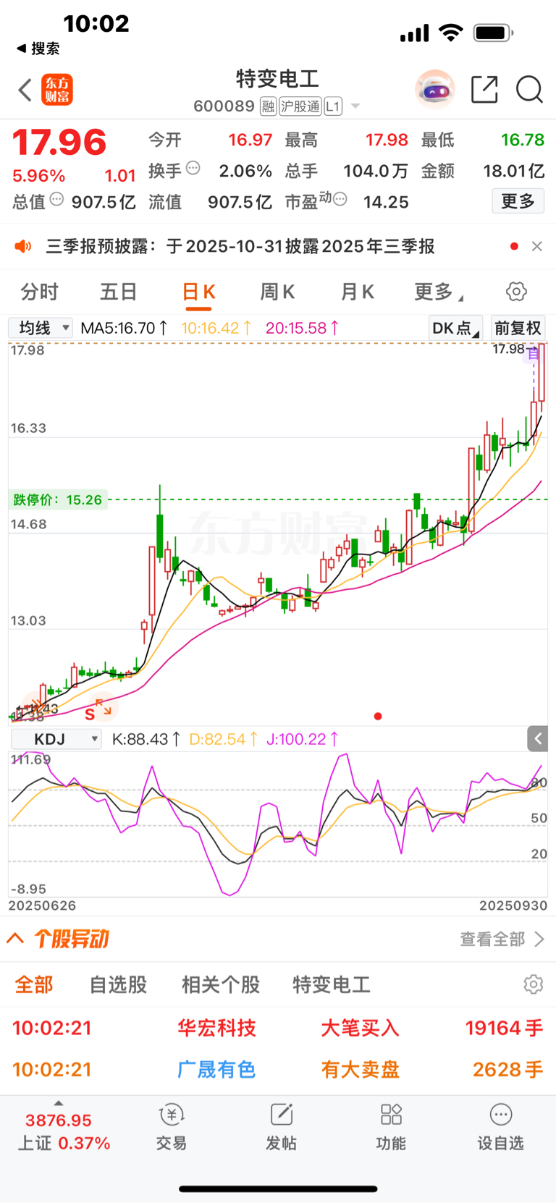Tap the 沪股通 badge
Viewport: 556px width, 1203px height.
coord(300,106)
